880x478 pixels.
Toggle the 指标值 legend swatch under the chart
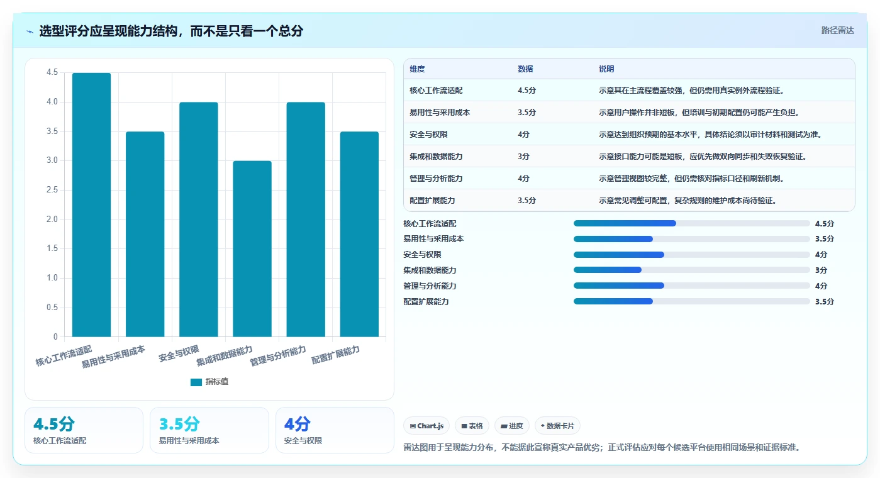(196, 382)
